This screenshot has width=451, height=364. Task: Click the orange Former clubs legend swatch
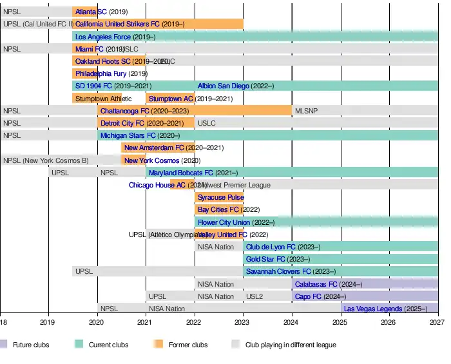[x=158, y=345]
